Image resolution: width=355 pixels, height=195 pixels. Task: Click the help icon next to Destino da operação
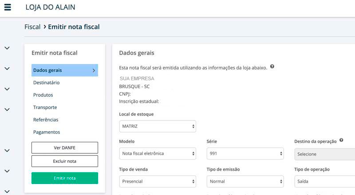coord(341,140)
